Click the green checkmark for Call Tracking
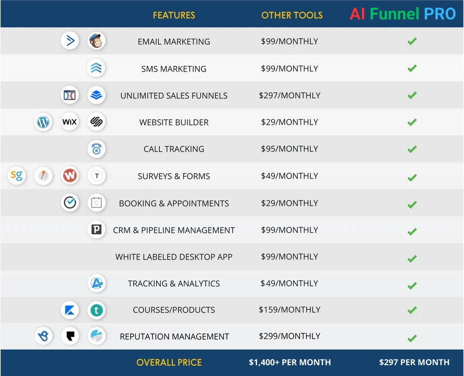Viewport: 464px width, 376px height. click(x=412, y=149)
